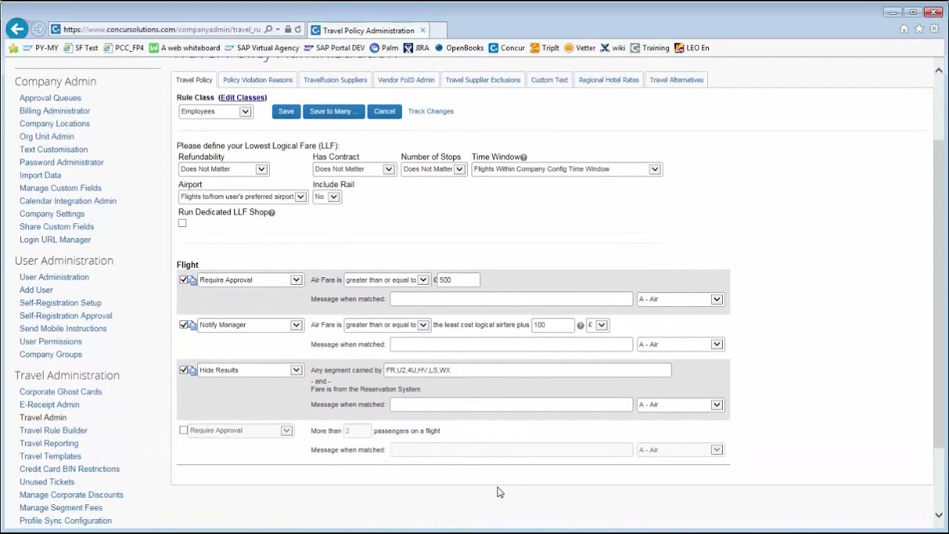
Task: Click copy icon beside Notify Manager rule
Action: [193, 325]
